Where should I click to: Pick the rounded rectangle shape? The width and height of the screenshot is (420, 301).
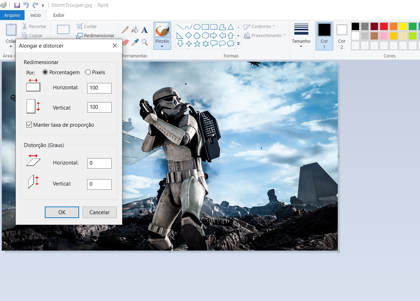click(214, 27)
